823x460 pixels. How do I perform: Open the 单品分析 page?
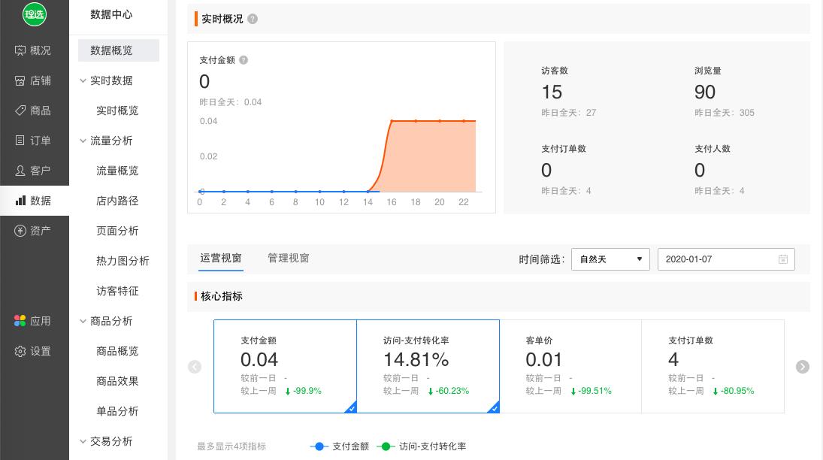click(x=117, y=411)
